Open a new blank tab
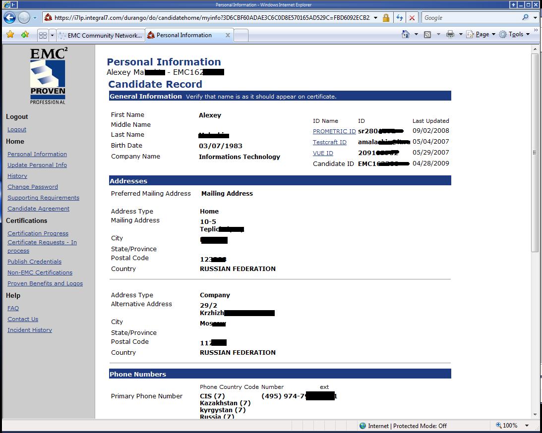Viewport: 542px width, 433px height. (x=241, y=36)
